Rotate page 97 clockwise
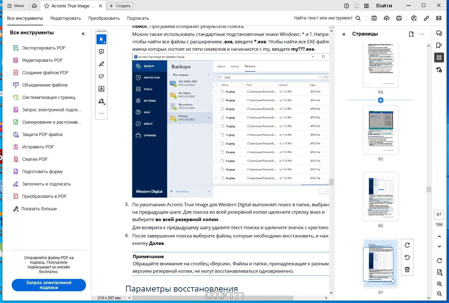This screenshot has width=449, height=303. (407, 245)
